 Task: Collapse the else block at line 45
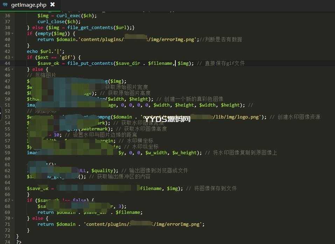coord(13,69)
